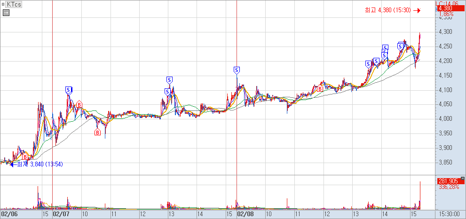The height and width of the screenshot is (219, 466).
Task: Click the B buy marker below 4,000
Action: 98,133
